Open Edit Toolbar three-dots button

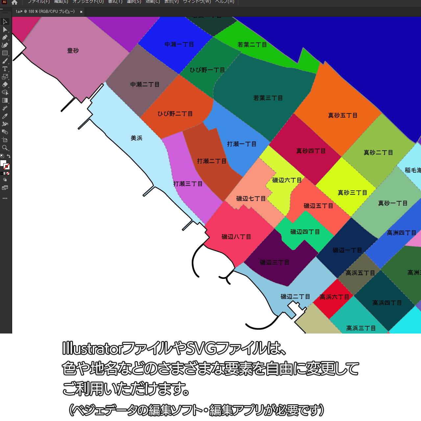coord(5,198)
